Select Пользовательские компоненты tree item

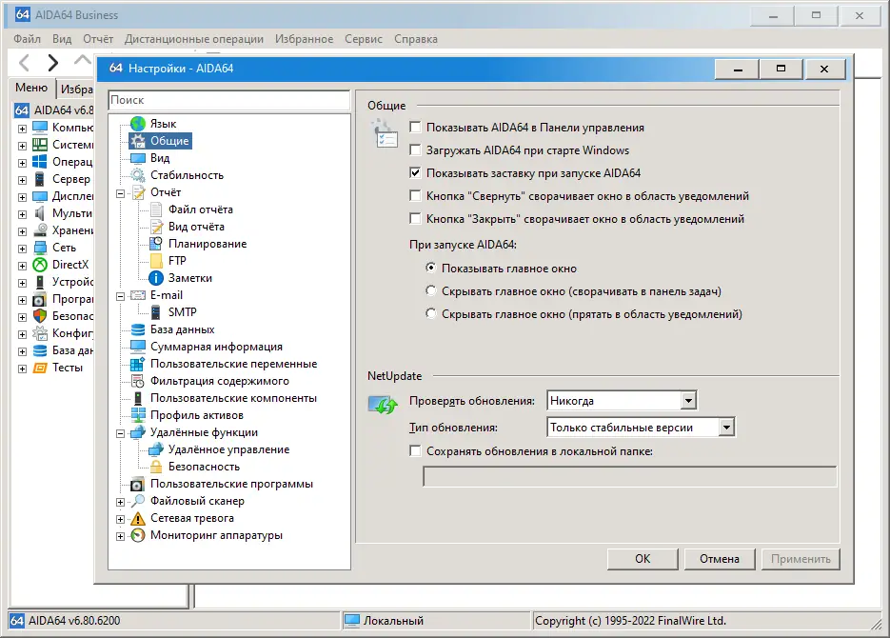233,398
